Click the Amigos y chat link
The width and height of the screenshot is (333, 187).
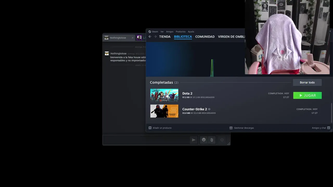[x=319, y=128]
